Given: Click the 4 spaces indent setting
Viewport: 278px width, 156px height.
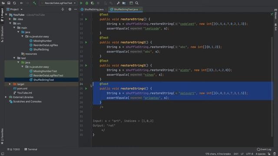Looking at the screenshot, I should click(x=261, y=154).
